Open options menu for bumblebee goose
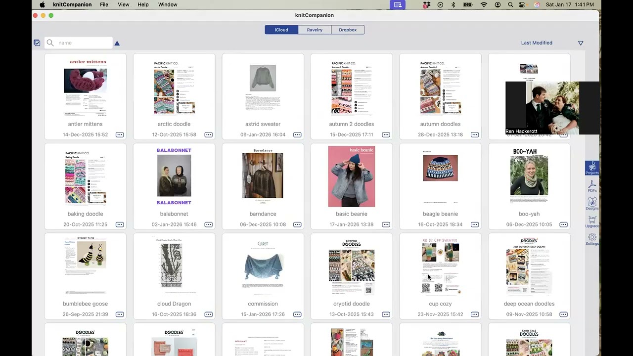 [120, 314]
